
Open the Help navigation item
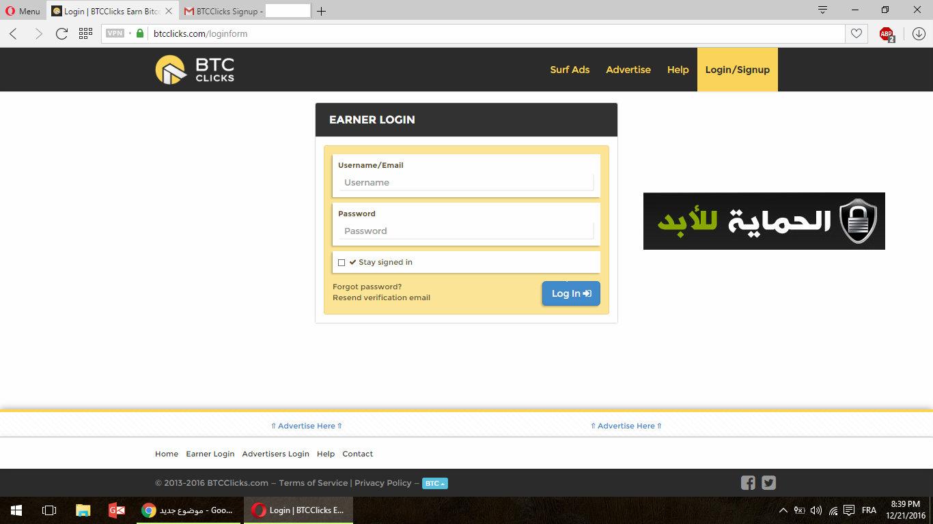678,70
